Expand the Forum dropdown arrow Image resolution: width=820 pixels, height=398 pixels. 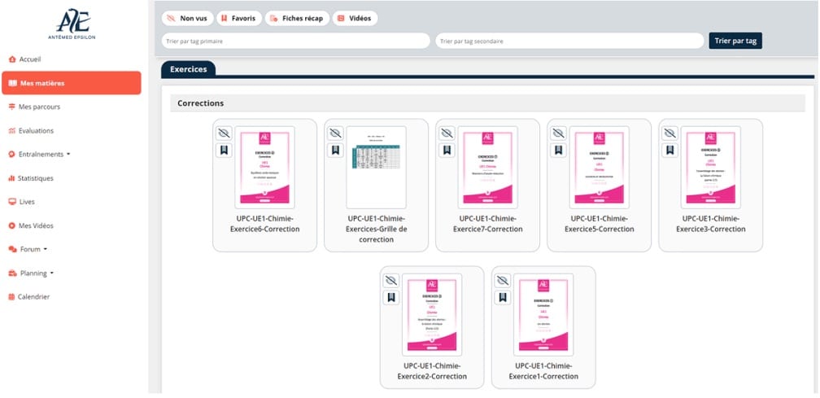click(x=46, y=250)
